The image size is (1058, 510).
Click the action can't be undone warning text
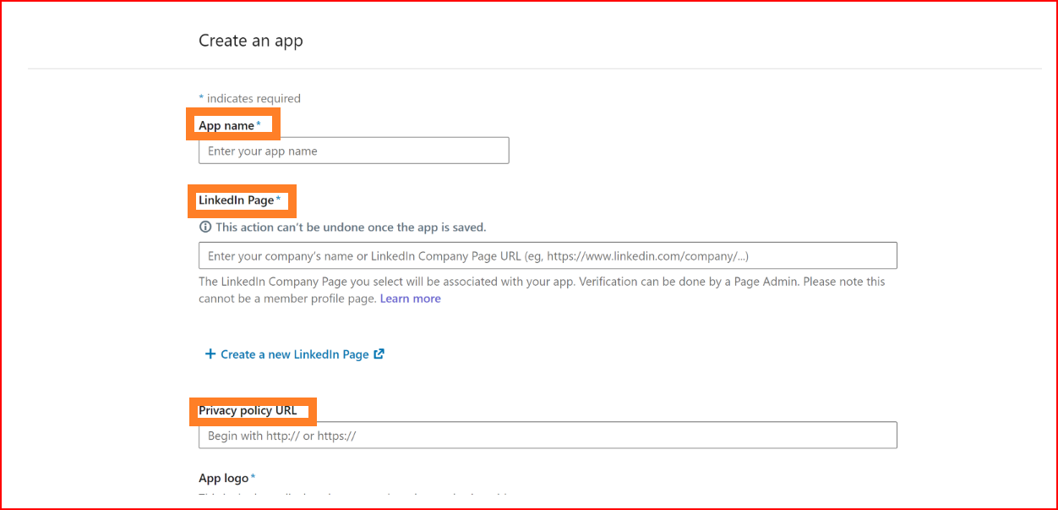[x=351, y=227]
